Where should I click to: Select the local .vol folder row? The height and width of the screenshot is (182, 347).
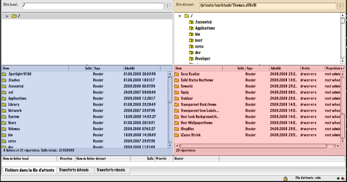tap(85, 92)
